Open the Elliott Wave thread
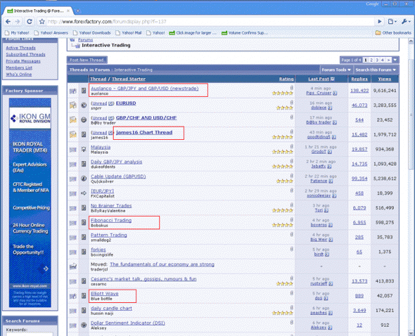Image resolution: width=415 pixels, height=336 pixels. (x=104, y=294)
